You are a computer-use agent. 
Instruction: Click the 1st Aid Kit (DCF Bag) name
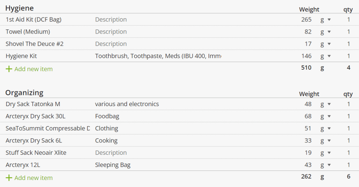pos(34,20)
